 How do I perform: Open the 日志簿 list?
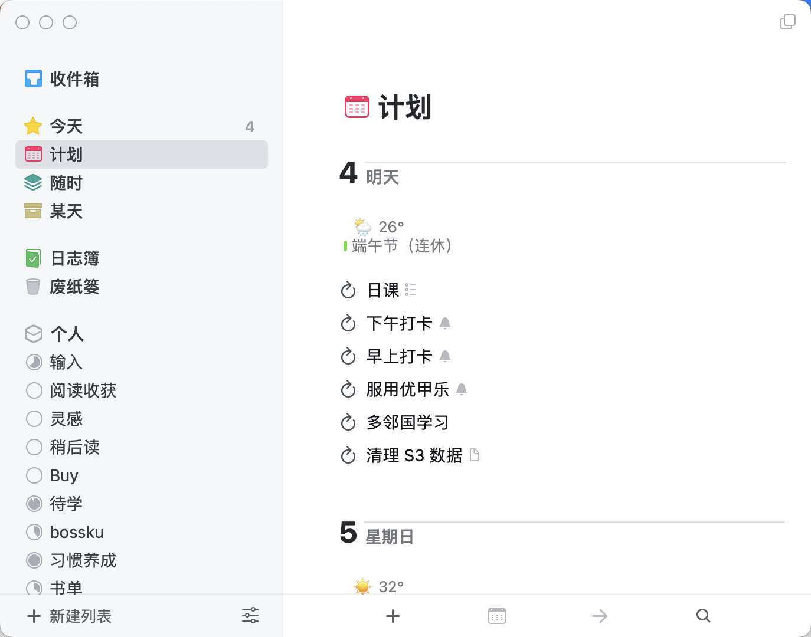click(x=74, y=258)
